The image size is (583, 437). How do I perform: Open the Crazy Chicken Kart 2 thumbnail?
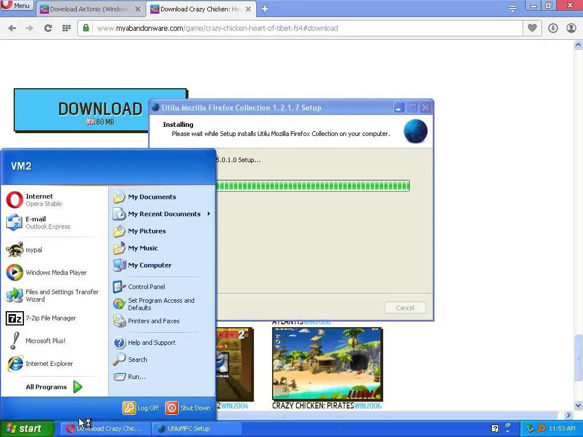[235, 364]
